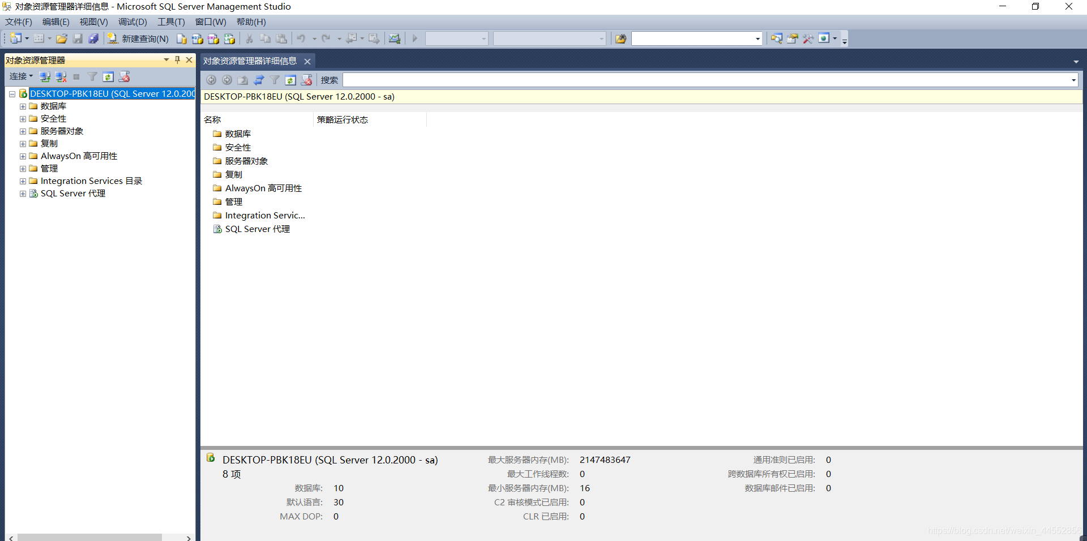Screen dimensions: 1087x541
Task: Close the 对象资源管理器详细信息 tab
Action: [x=307, y=61]
